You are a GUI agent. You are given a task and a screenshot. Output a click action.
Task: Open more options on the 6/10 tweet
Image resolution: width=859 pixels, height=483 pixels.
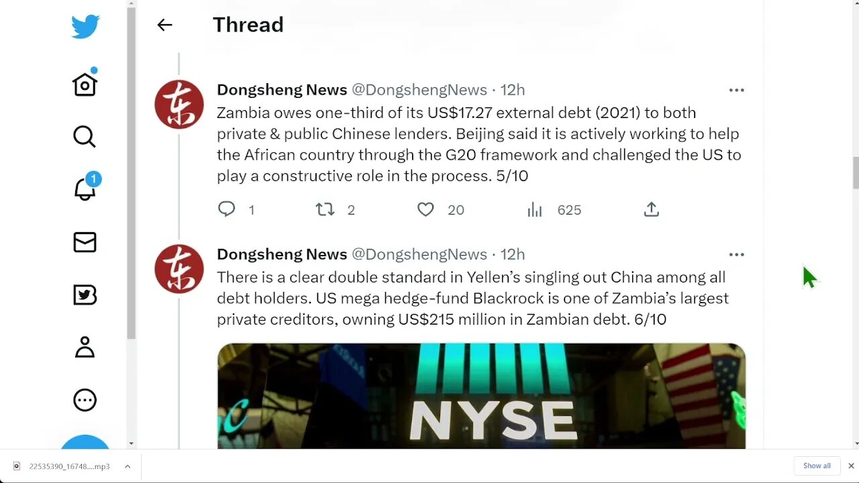pos(736,254)
